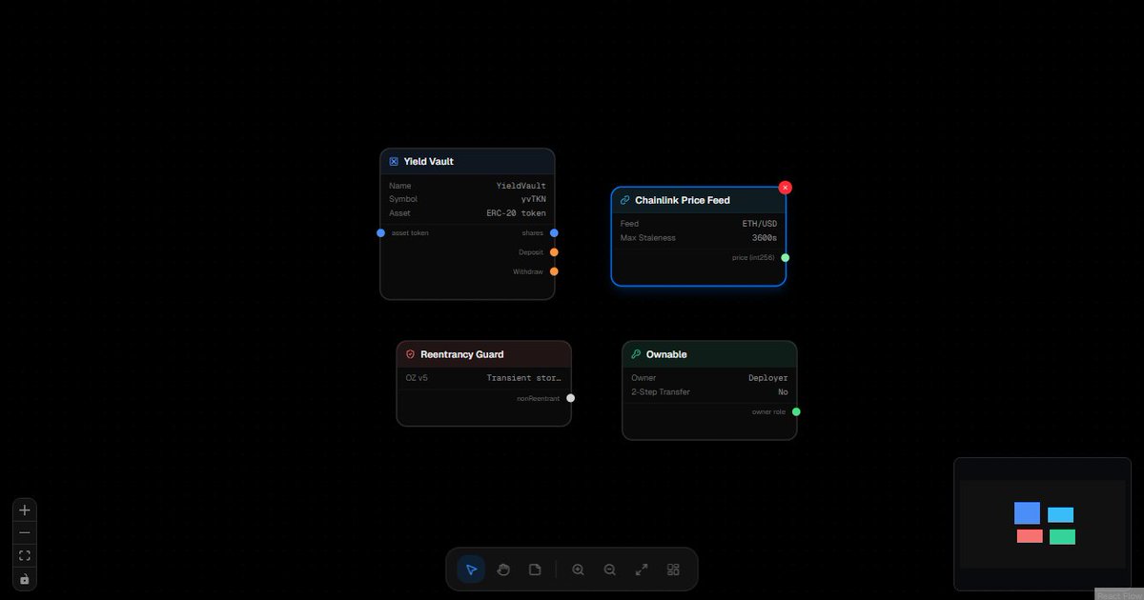Select the pointer selection tool
The image size is (1144, 600).
[x=471, y=570]
